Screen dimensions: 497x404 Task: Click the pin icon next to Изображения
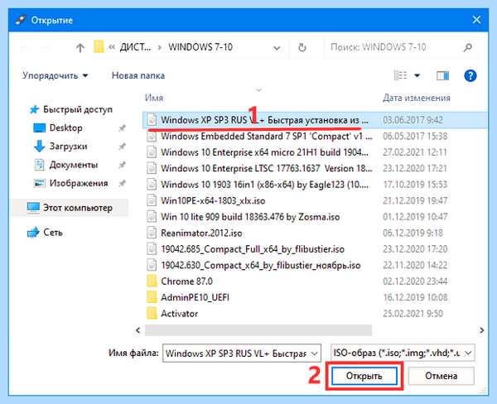(x=122, y=183)
